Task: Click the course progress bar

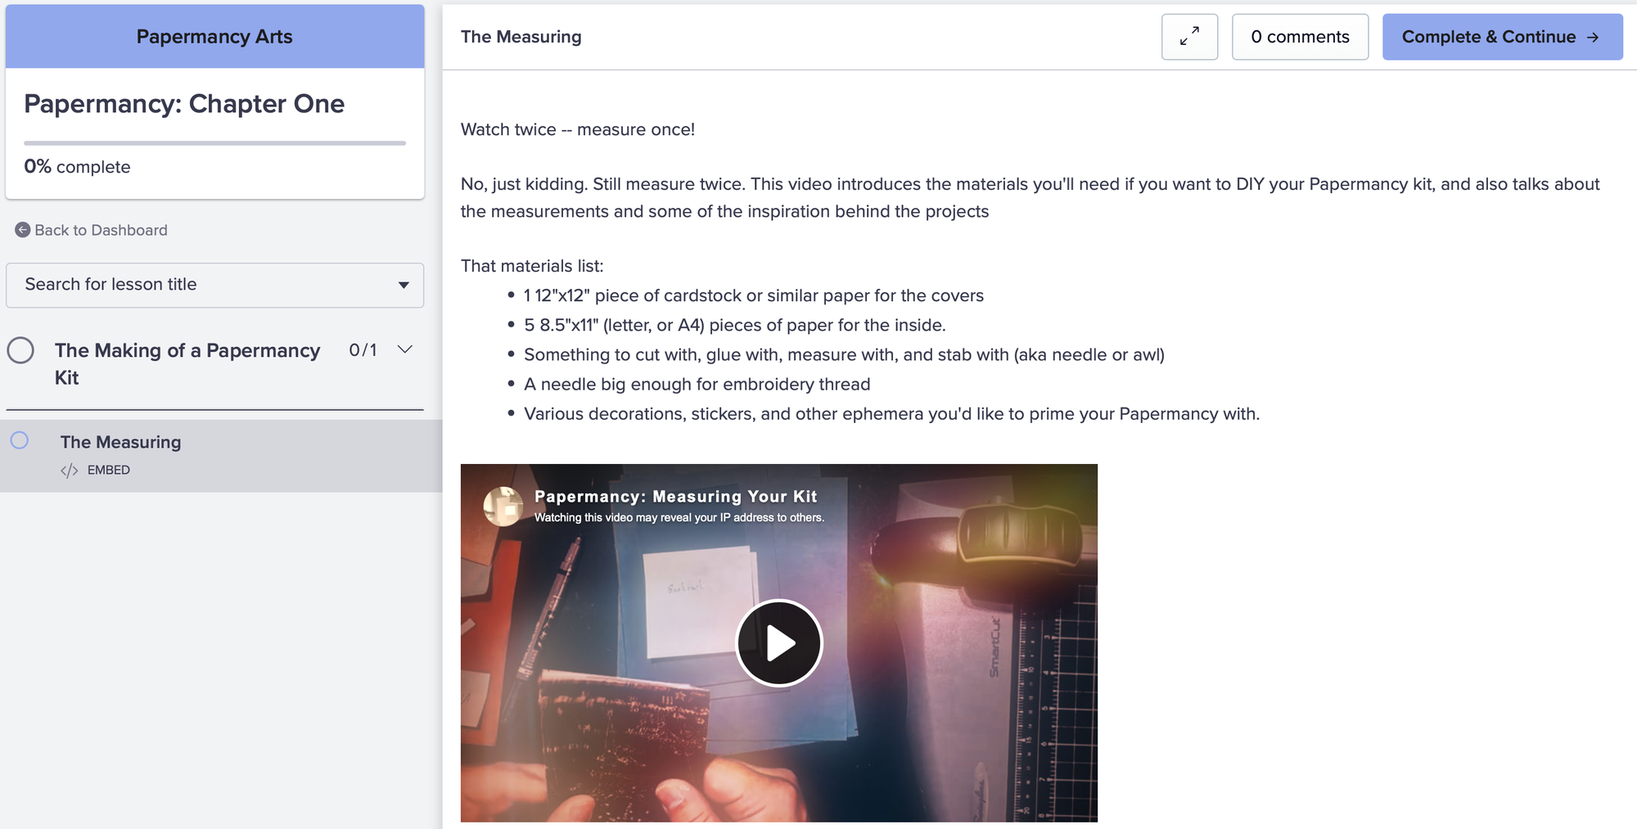Action: pyautogui.click(x=214, y=143)
